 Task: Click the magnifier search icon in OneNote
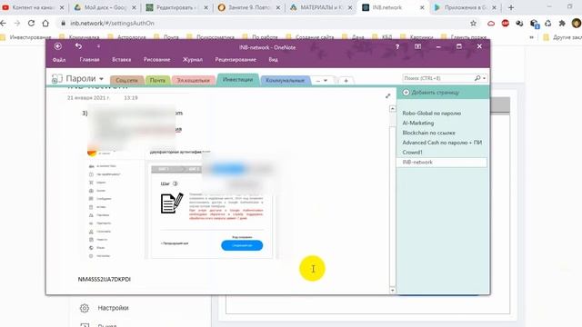click(x=477, y=78)
